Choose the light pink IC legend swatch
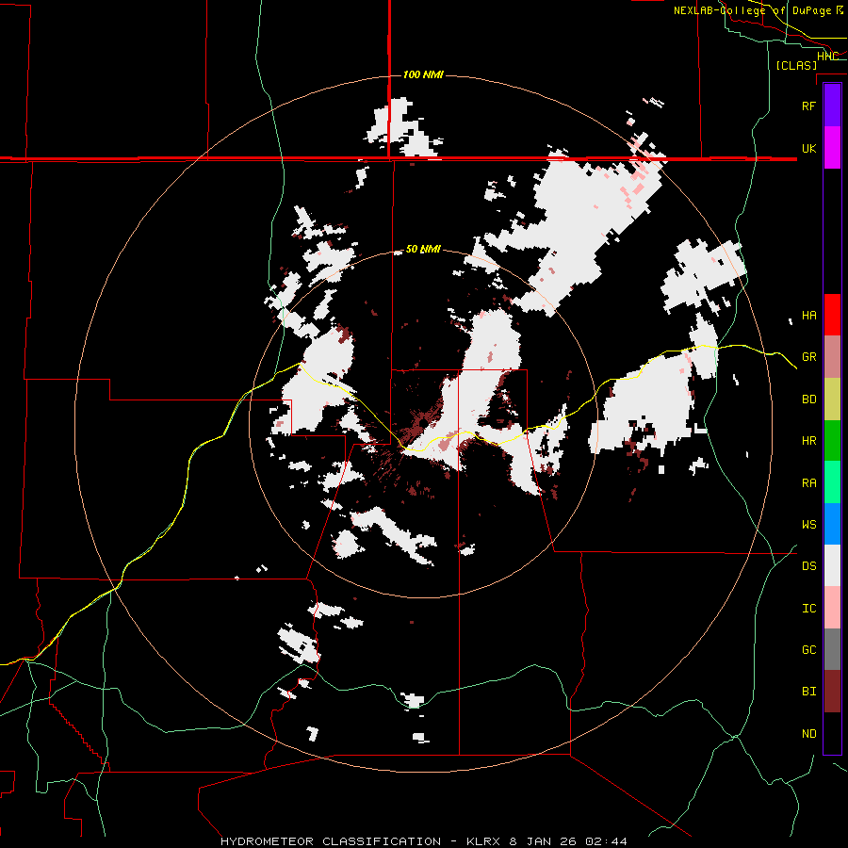This screenshot has width=848, height=848. pos(832,608)
